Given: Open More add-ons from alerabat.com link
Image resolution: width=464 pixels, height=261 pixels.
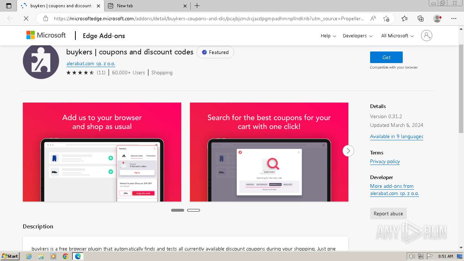Looking at the screenshot, I should tap(394, 190).
